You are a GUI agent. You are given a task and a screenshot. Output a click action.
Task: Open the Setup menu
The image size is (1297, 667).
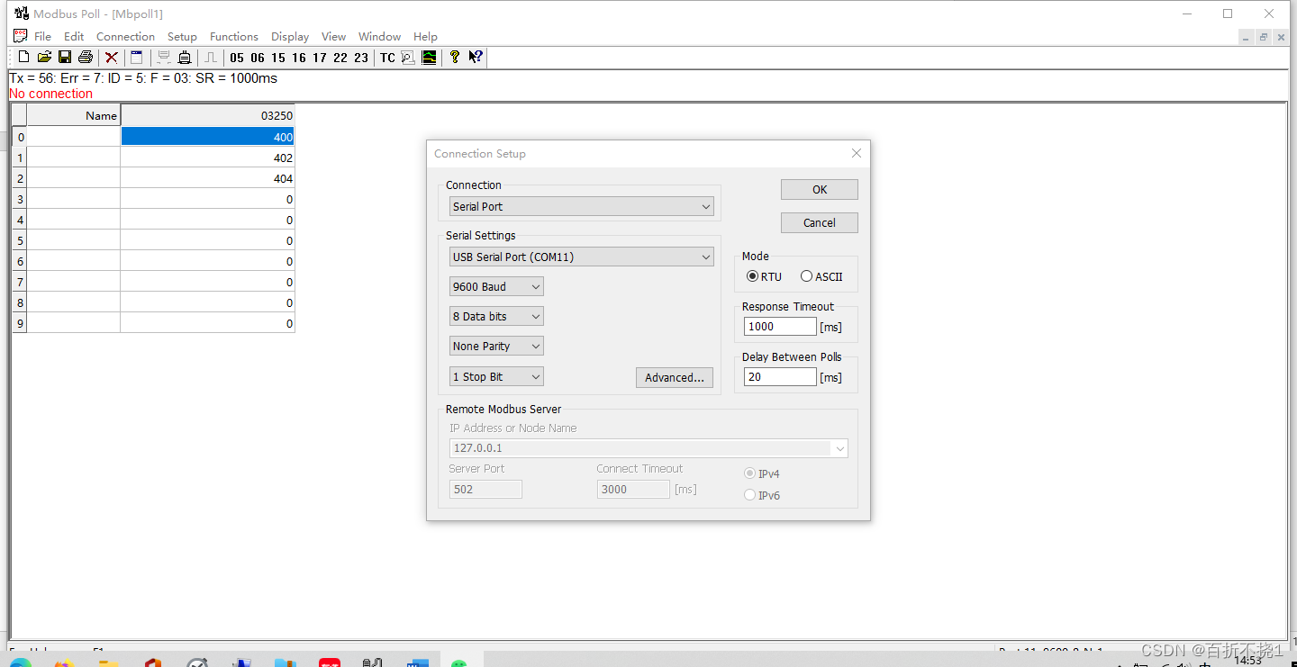click(182, 36)
